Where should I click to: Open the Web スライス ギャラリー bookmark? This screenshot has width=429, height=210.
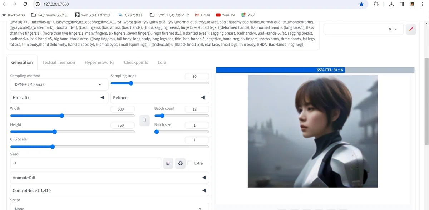93,15
